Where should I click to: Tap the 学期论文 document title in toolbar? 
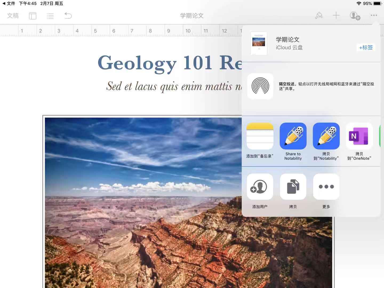(x=192, y=16)
